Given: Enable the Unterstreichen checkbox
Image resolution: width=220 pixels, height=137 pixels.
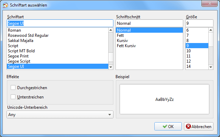Looking at the screenshot, I should [13, 97].
